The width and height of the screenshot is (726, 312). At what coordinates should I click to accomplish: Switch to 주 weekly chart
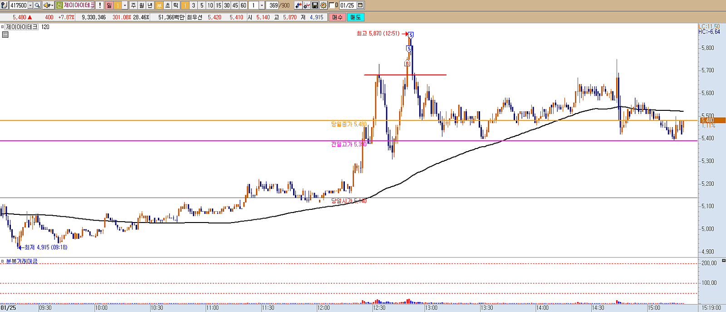pyautogui.click(x=133, y=5)
